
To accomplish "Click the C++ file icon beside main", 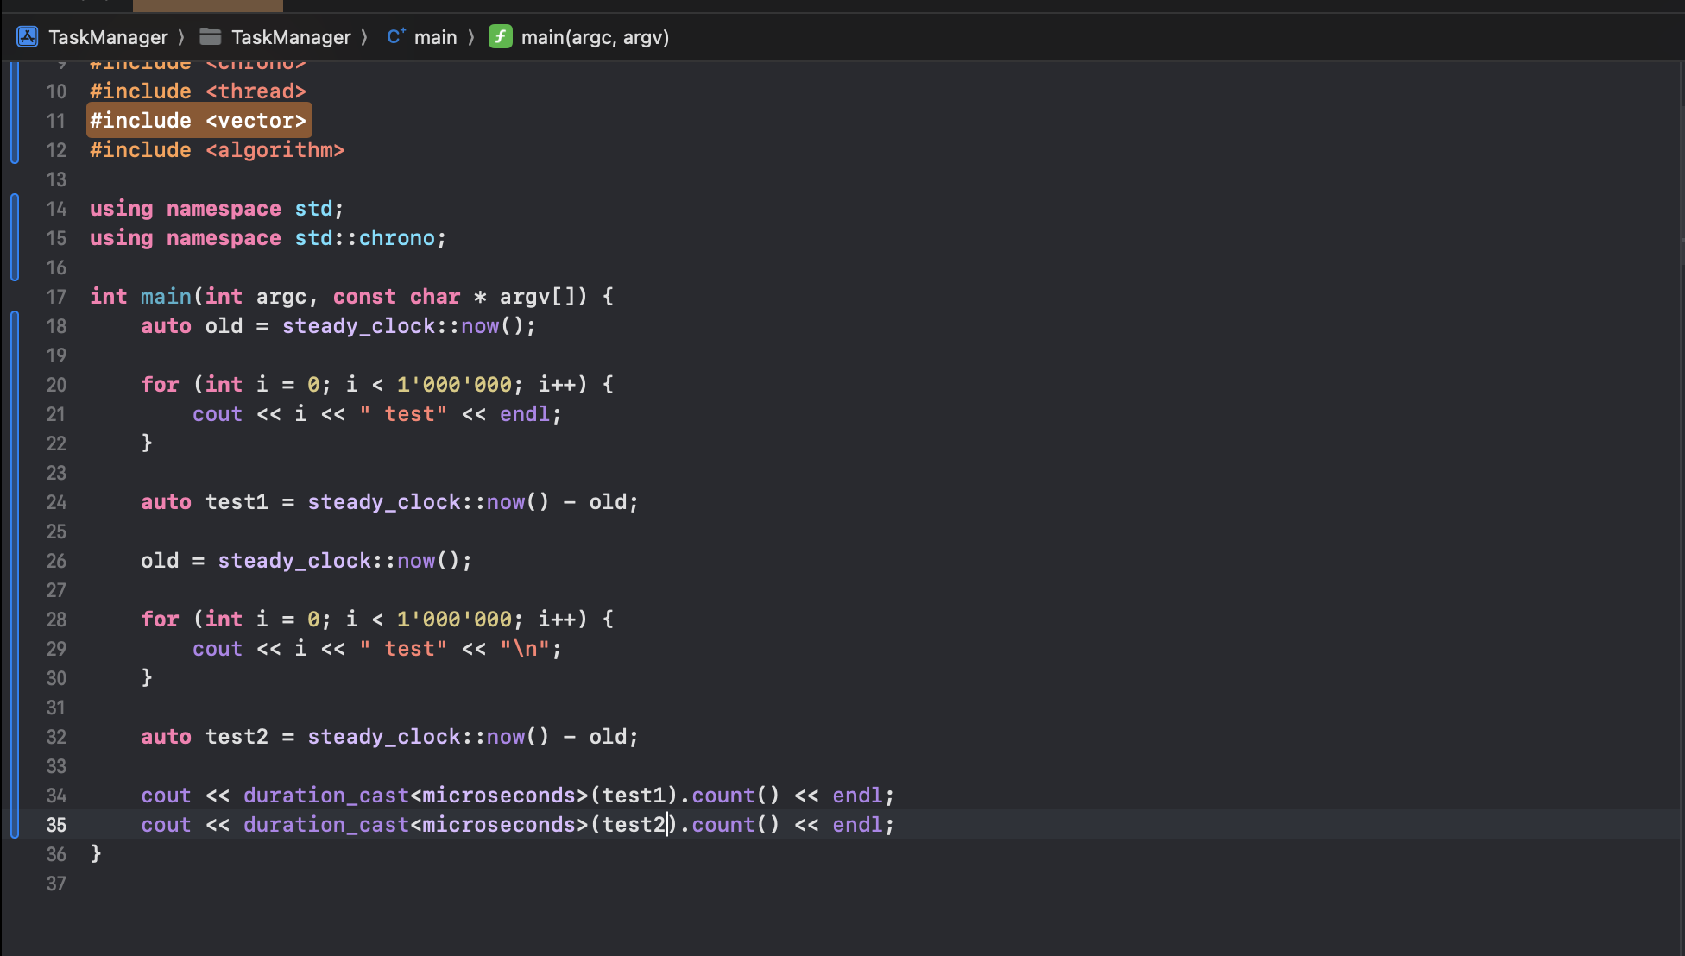I will pyautogui.click(x=395, y=37).
